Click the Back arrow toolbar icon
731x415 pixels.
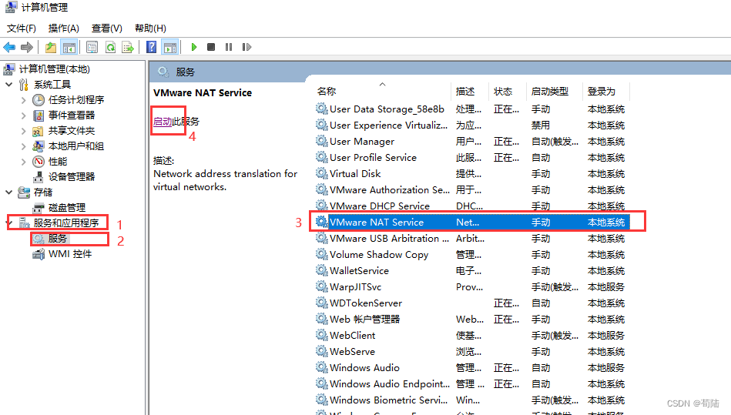9,47
